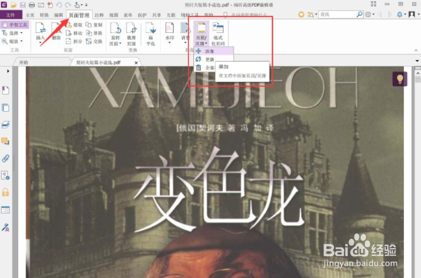
Task: Open the comments panel in left sidebar
Action: 5,141
